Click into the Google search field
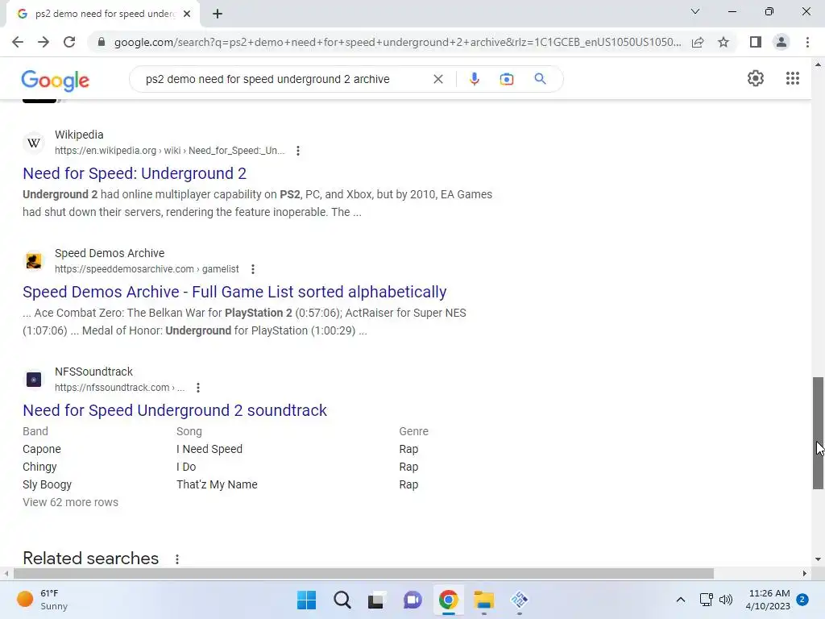The image size is (825, 619). click(284, 79)
